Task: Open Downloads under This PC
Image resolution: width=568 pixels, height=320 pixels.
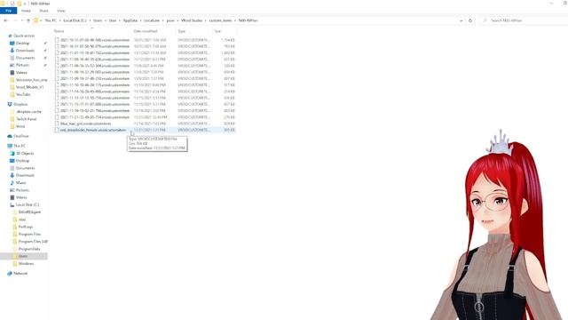Action: point(25,175)
